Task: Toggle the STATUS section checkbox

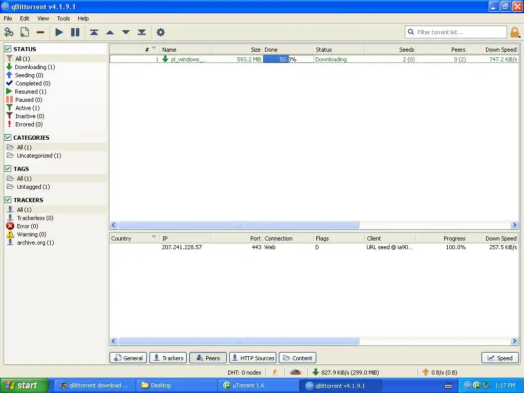Action: click(x=8, y=49)
